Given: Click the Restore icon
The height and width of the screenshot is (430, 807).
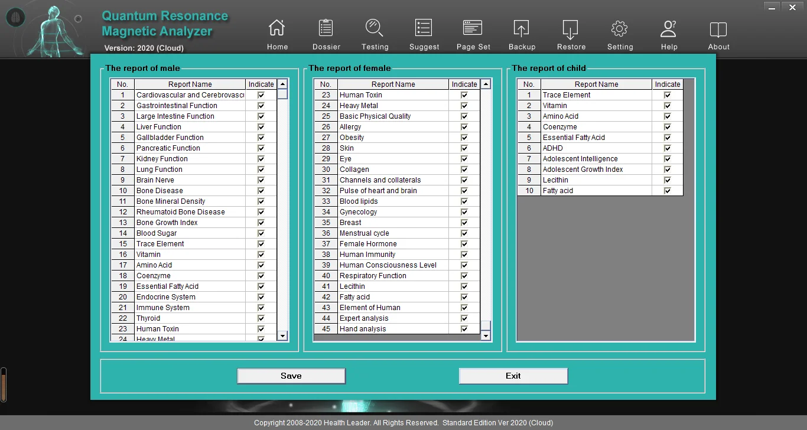Looking at the screenshot, I should [571, 34].
